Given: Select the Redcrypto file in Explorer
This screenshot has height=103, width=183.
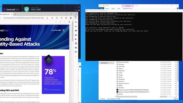Looking at the screenshot, I should 121,64.
